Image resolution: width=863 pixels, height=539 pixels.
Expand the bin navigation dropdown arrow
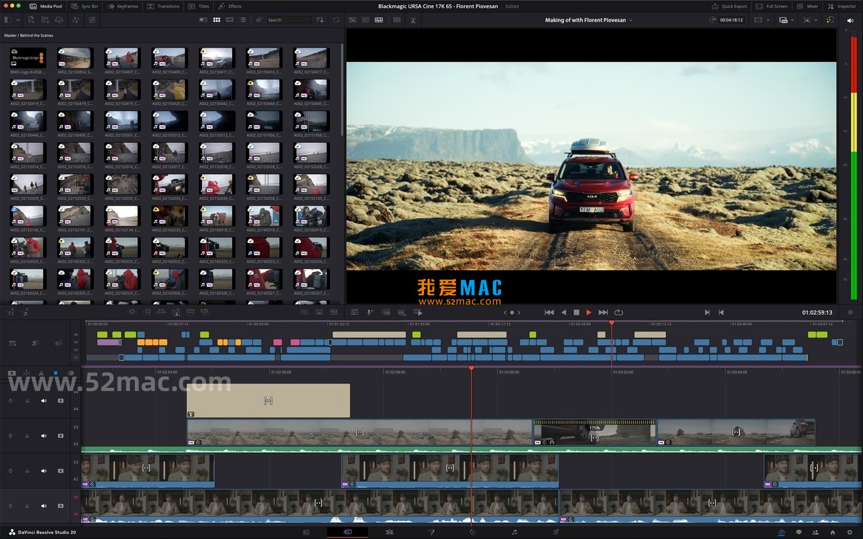click(x=18, y=20)
